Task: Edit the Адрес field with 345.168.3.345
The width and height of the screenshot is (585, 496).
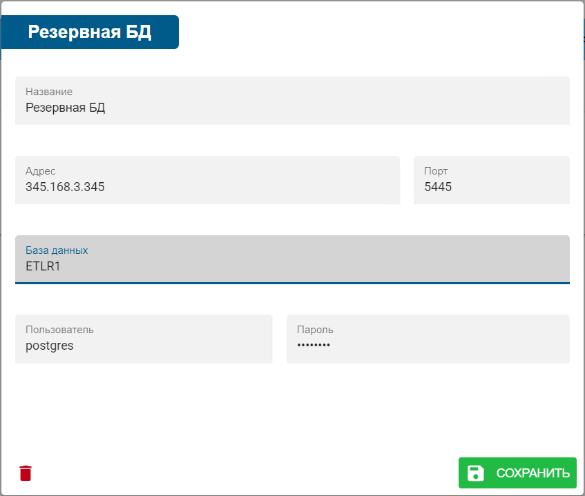Action: 207,180
